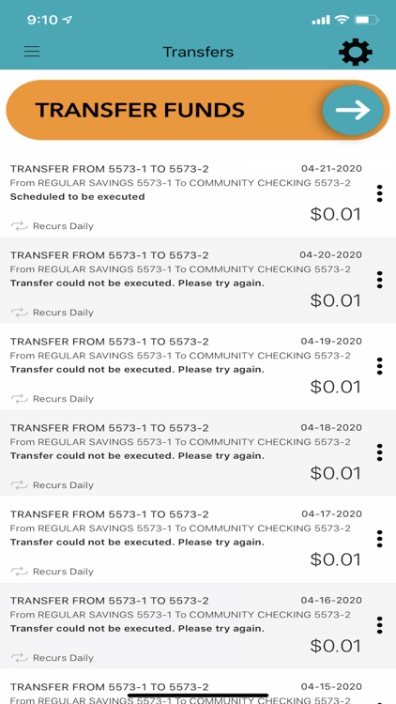Tap recurring icon on 04-19-2020 transfer
This screenshot has height=704, width=396.
point(20,399)
